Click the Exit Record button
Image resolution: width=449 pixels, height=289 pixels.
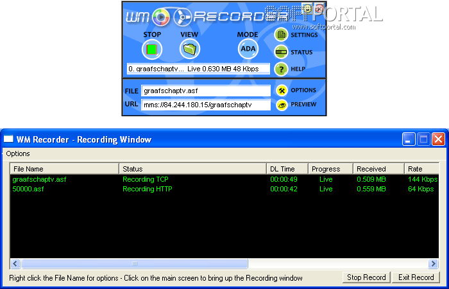[x=416, y=277]
